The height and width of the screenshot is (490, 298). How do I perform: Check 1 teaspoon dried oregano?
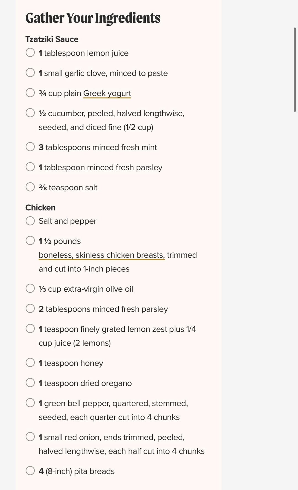coord(30,383)
